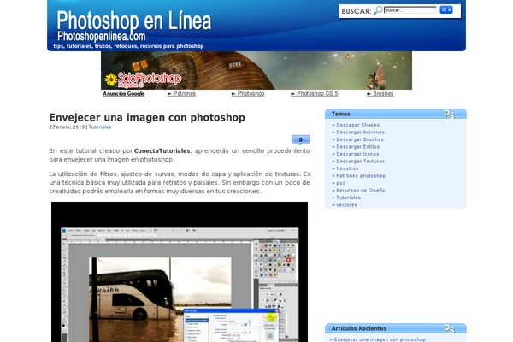Screen dimensions: 513x342
Task: Click the comment count bubble showing 0
Action: 301,139
